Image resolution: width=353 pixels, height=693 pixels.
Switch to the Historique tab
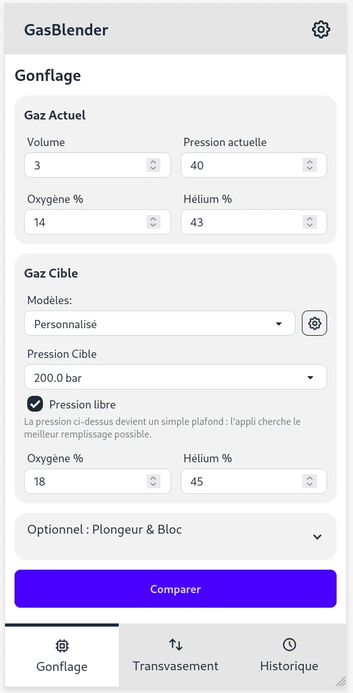pyautogui.click(x=289, y=655)
